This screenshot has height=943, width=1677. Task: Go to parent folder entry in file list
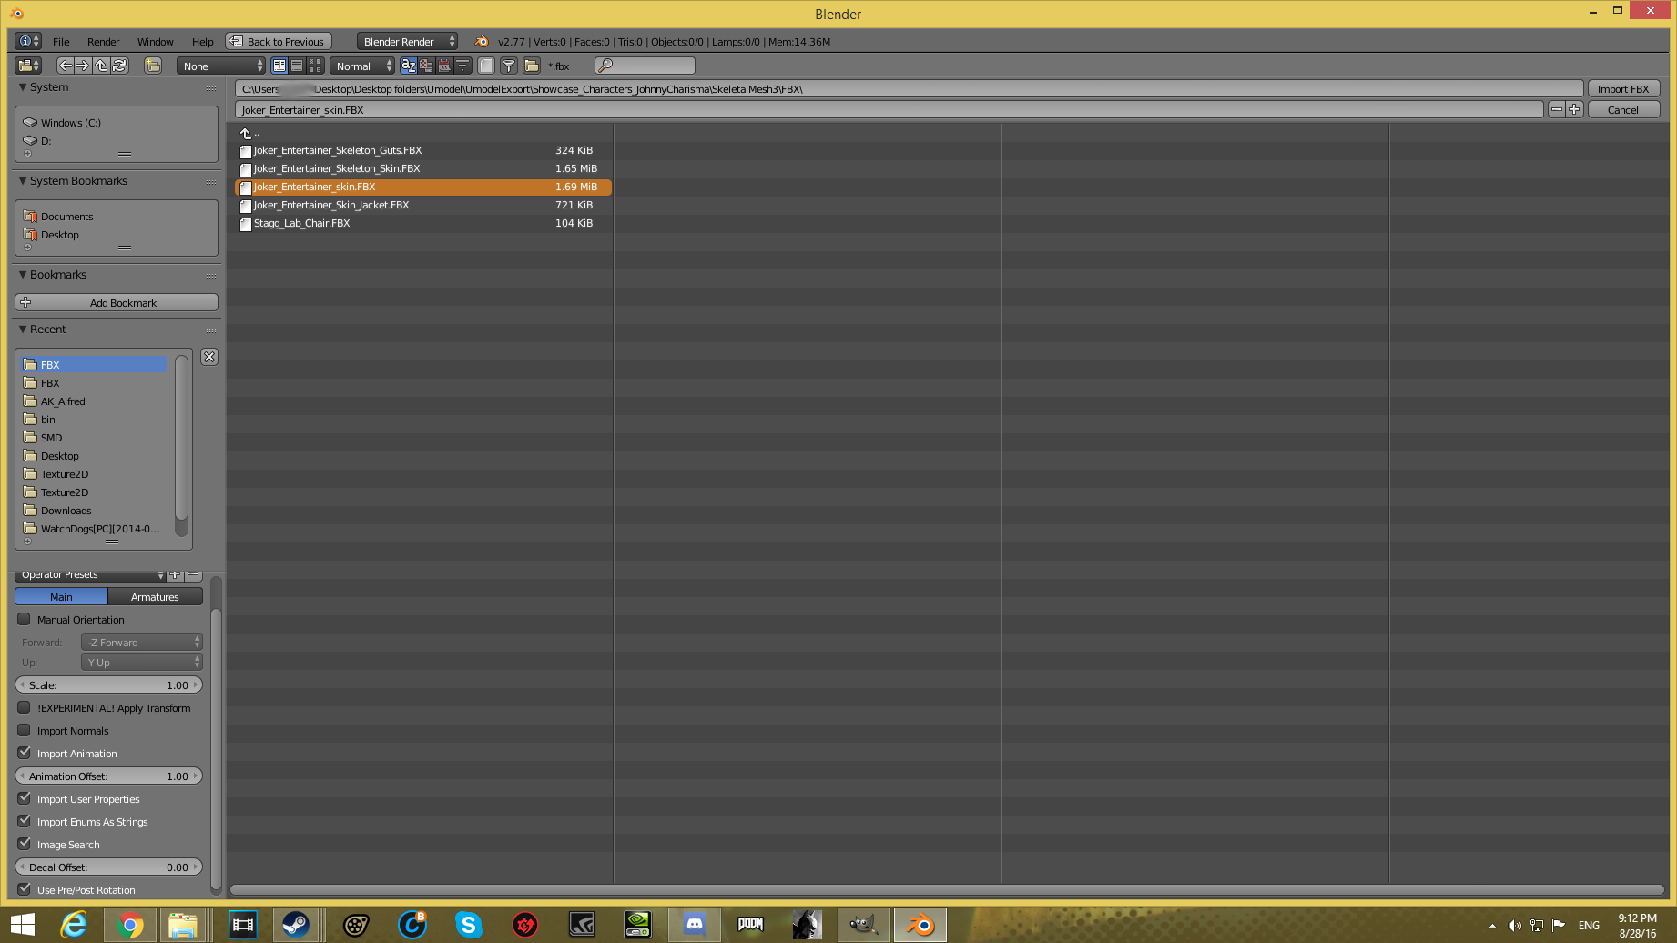[x=249, y=133]
